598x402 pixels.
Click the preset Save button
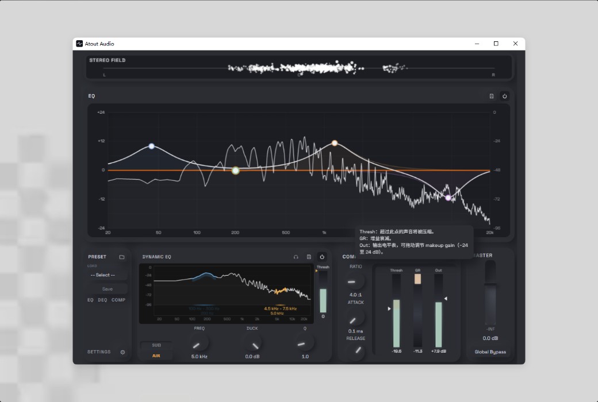[107, 289]
